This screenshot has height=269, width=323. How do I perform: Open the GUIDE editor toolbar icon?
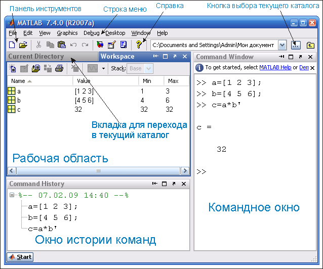pyautogui.click(x=112, y=44)
